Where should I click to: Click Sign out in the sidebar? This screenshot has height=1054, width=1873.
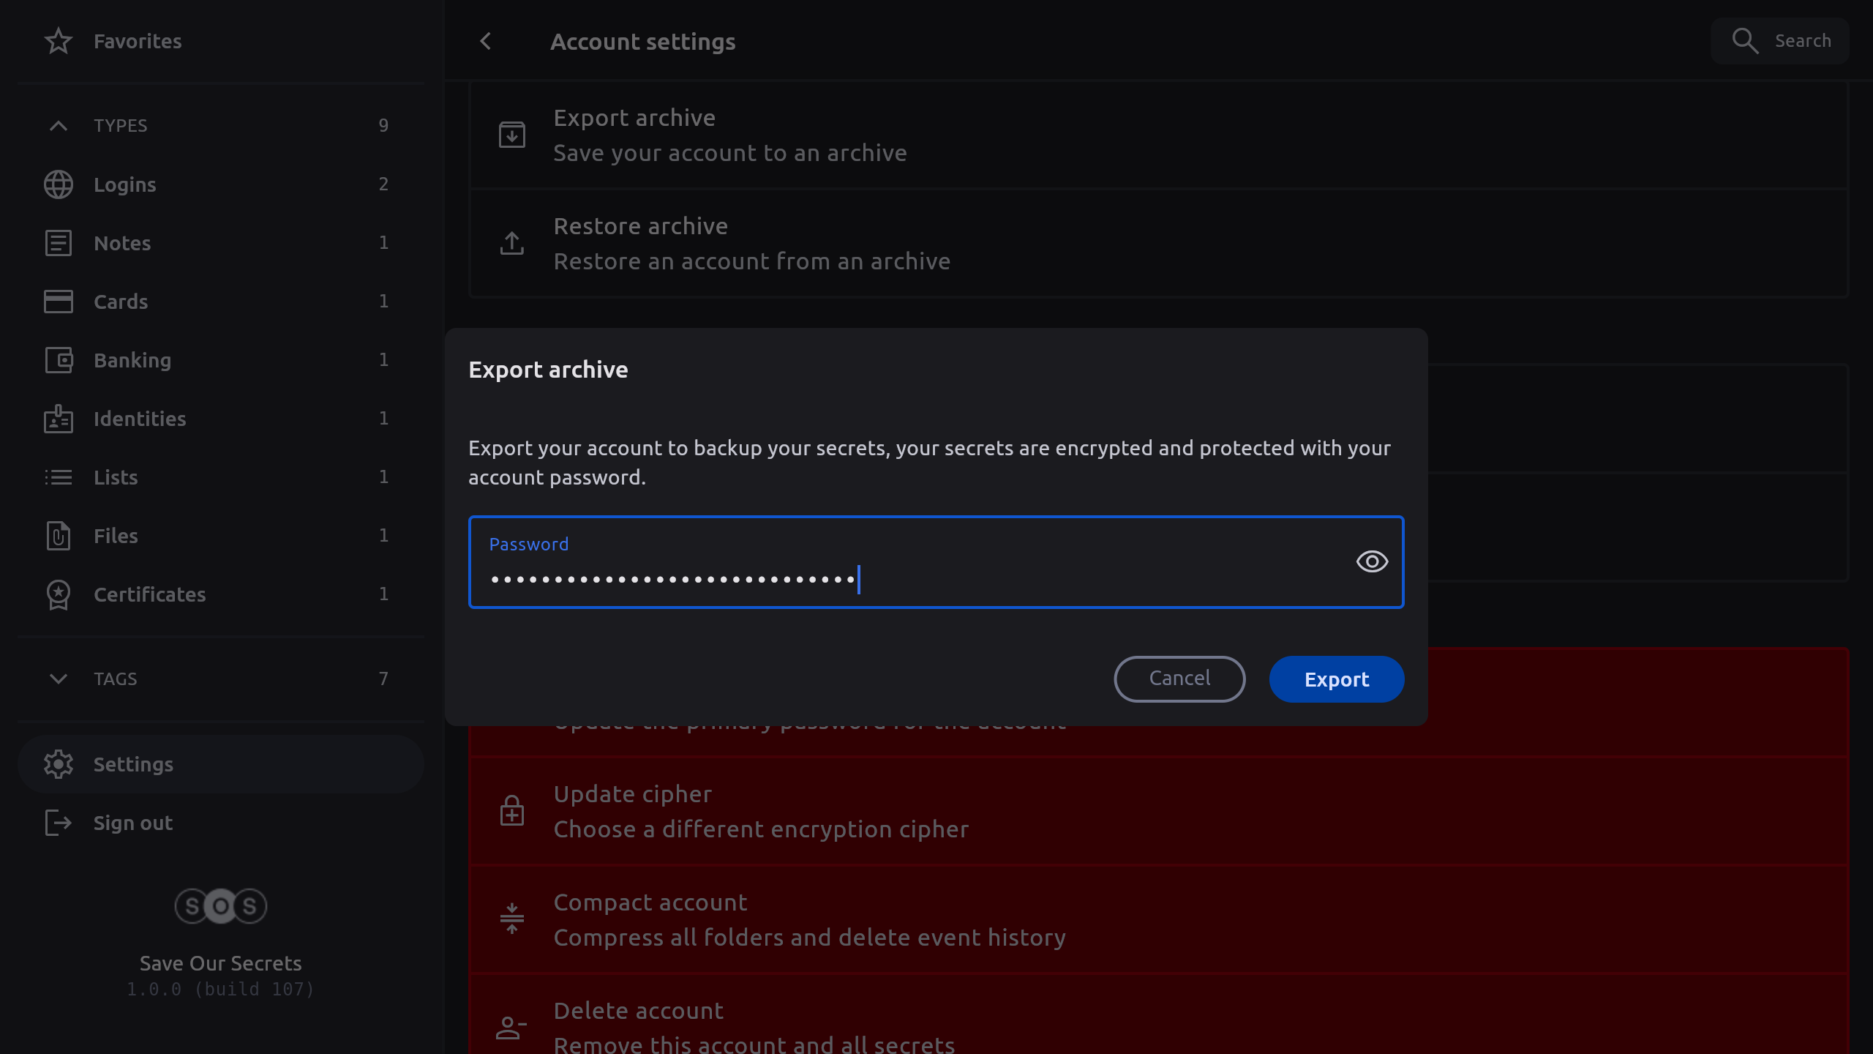click(x=133, y=823)
